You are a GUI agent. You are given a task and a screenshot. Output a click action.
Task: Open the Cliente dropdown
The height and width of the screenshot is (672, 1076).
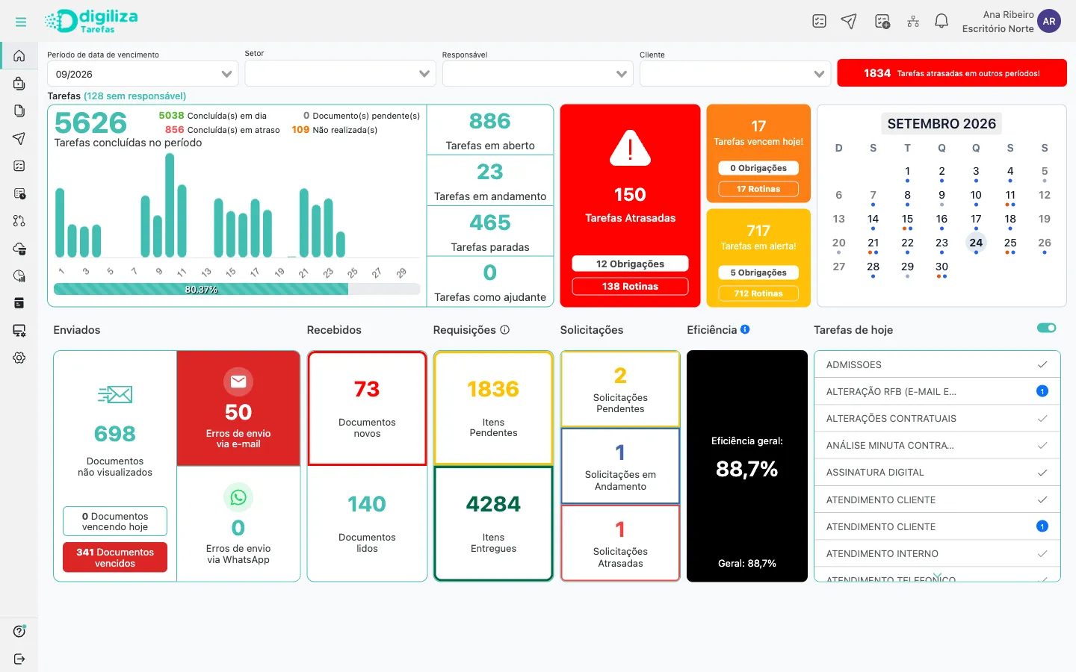[x=735, y=74]
